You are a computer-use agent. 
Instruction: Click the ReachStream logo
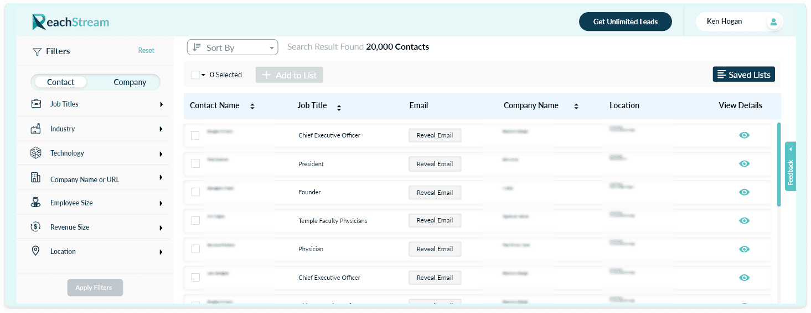(70, 22)
